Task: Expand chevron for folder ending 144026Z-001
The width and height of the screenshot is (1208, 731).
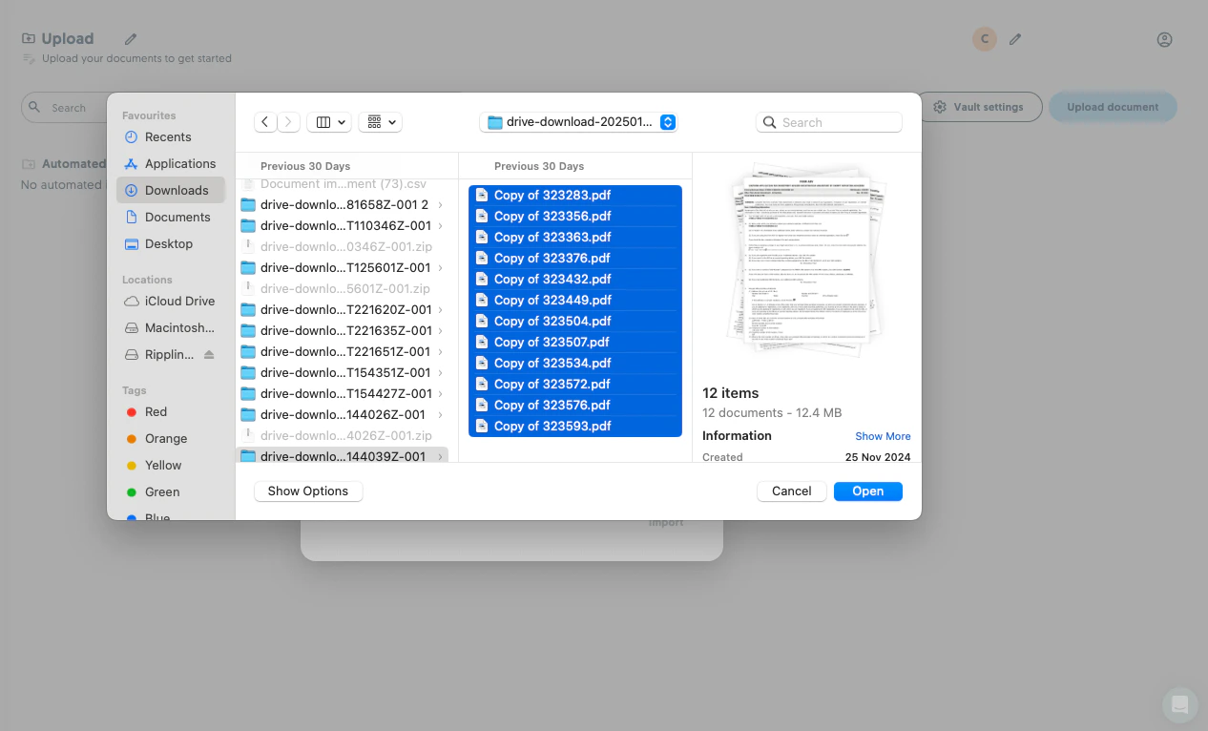Action: [x=440, y=414]
